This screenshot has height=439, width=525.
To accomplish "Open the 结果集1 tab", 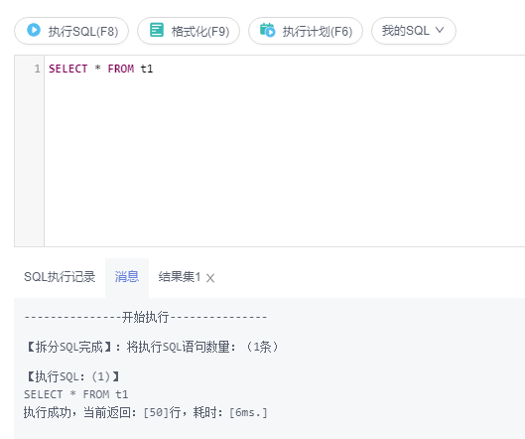I will click(180, 277).
